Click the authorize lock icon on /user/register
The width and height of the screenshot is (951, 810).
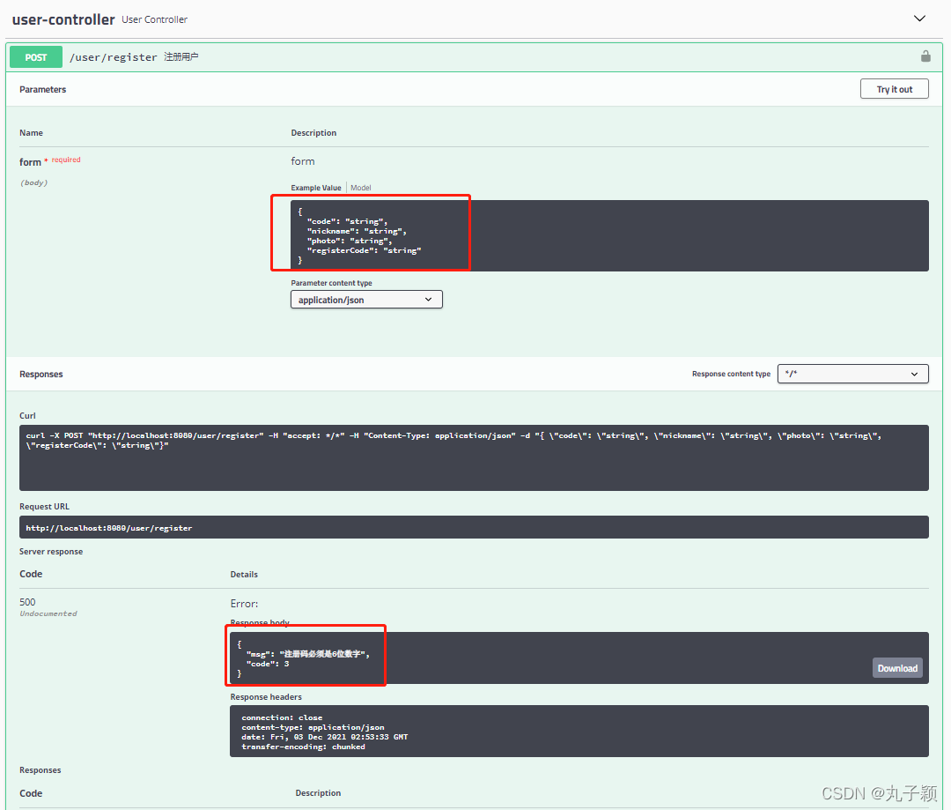pyautogui.click(x=925, y=56)
